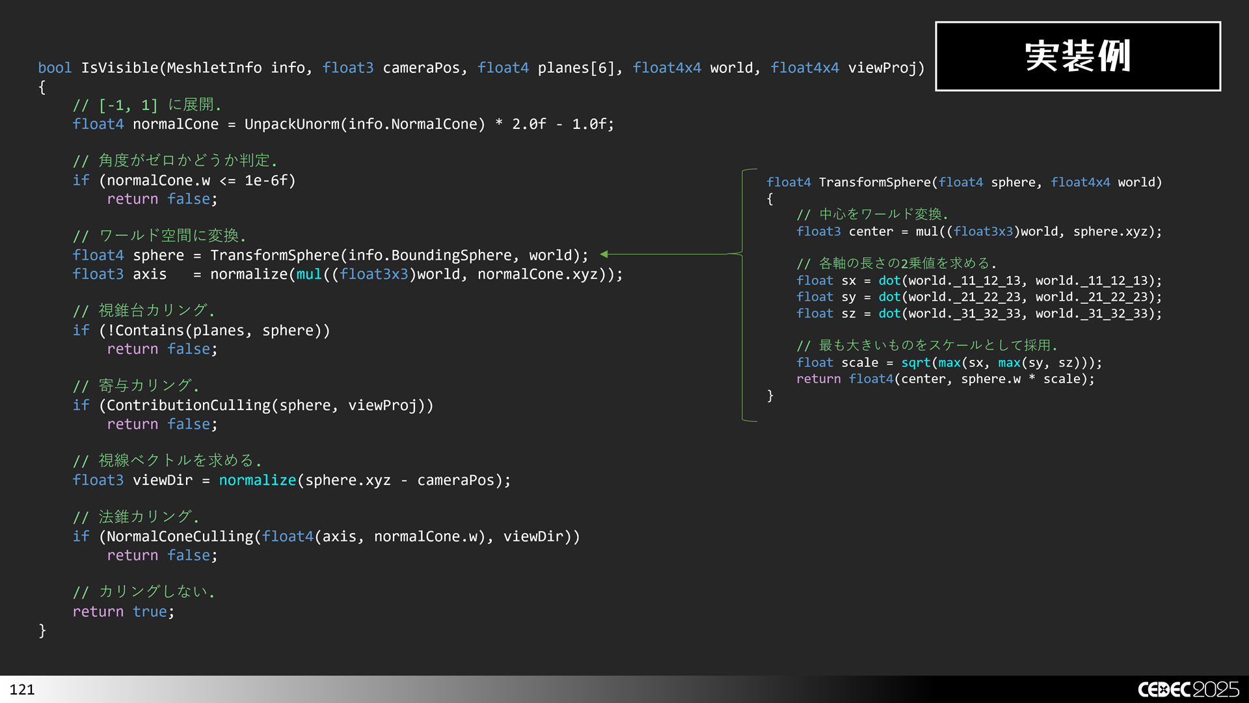Click the CEDEC 2025 logo
The width and height of the screenshot is (1249, 703).
click(1188, 689)
